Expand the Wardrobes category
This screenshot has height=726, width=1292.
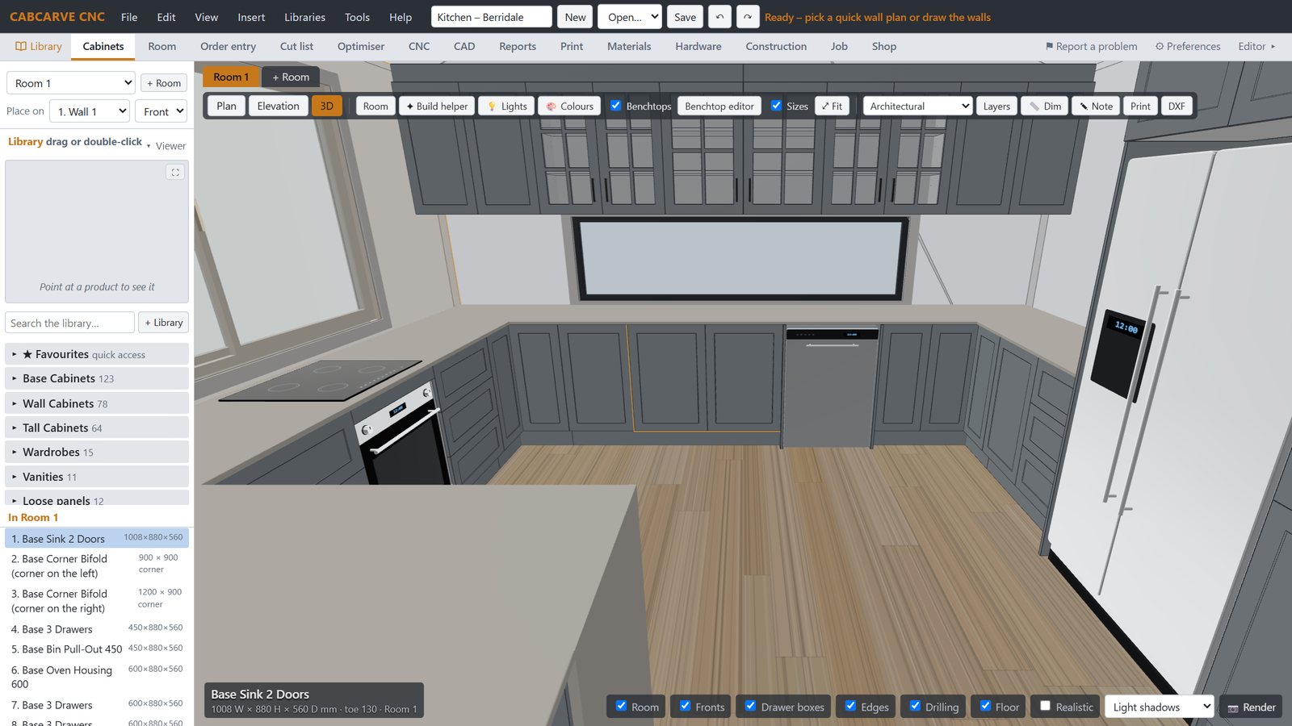click(x=97, y=452)
